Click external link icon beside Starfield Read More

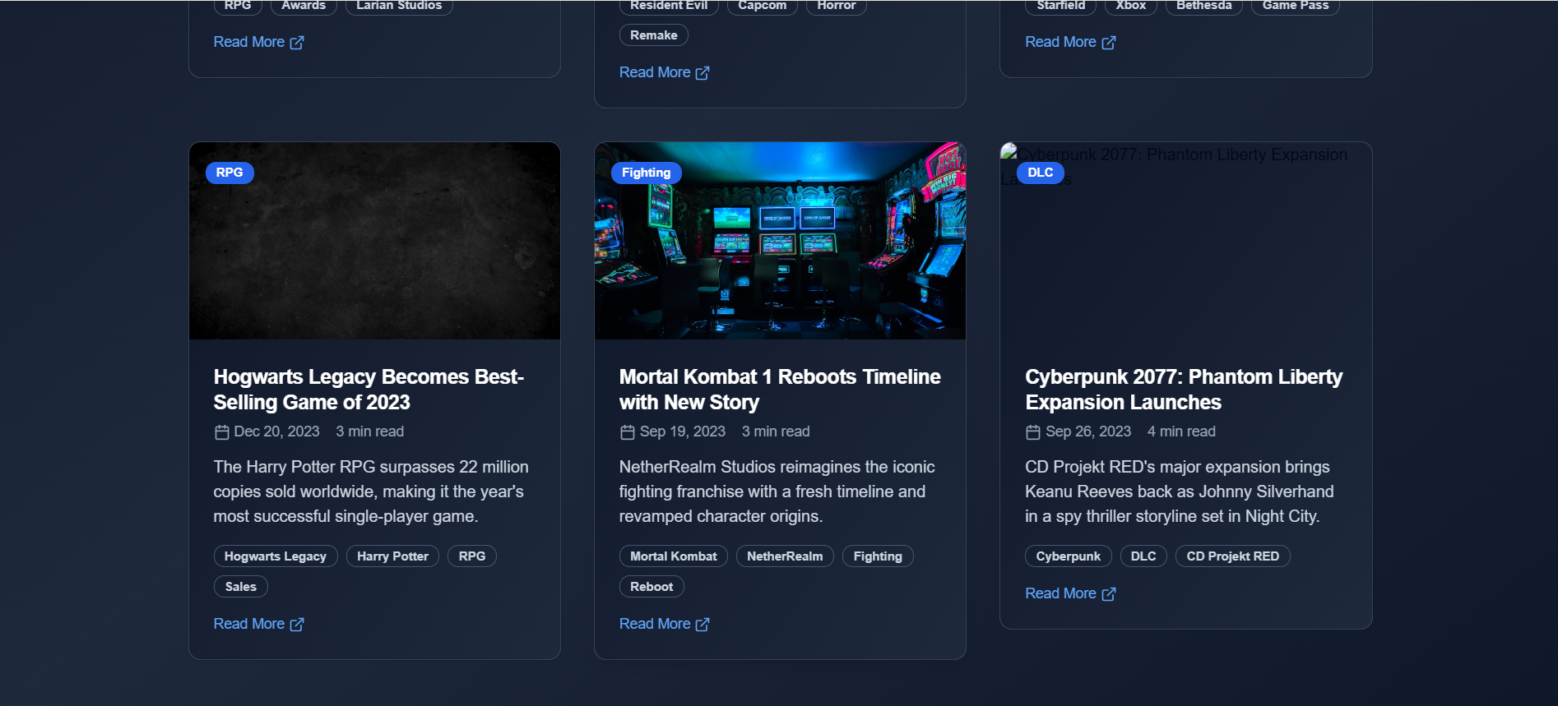point(1109,43)
